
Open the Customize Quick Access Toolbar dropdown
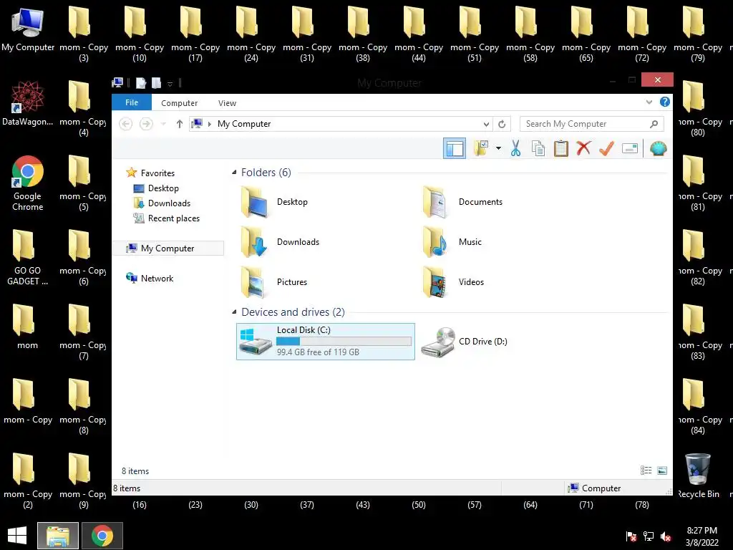pos(170,84)
